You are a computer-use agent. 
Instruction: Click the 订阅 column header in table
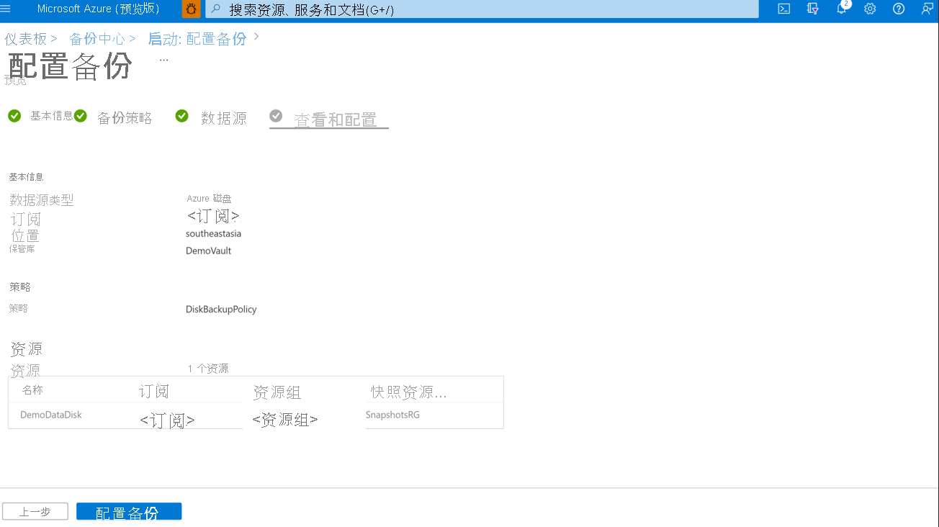(x=154, y=392)
